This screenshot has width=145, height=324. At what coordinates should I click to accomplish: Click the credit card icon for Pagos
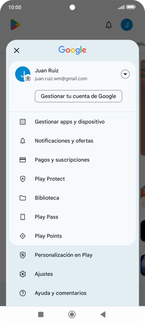(23, 160)
